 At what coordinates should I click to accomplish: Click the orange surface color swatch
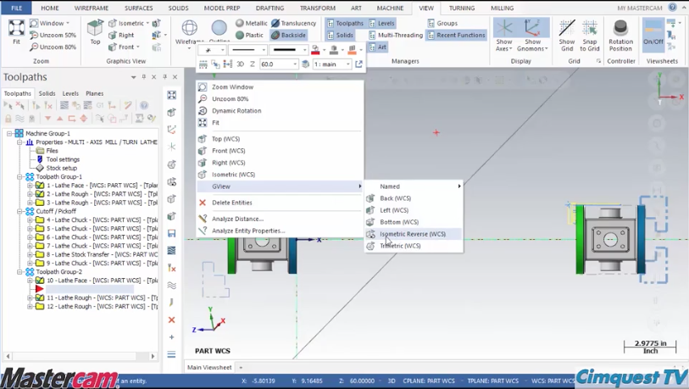tap(352, 51)
